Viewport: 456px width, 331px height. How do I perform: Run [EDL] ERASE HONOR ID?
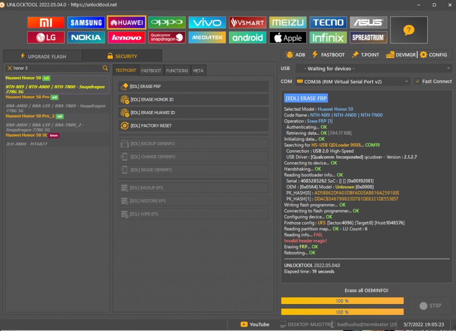pos(194,100)
